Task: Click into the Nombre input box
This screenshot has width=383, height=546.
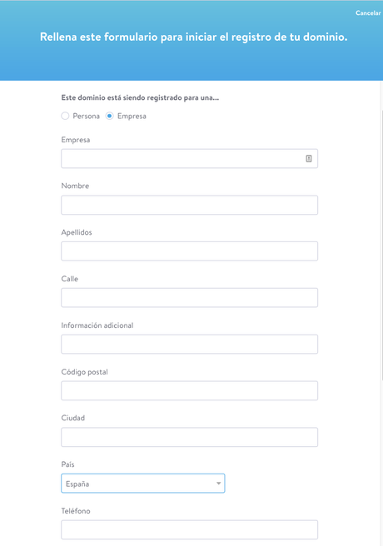Action: pos(189,205)
